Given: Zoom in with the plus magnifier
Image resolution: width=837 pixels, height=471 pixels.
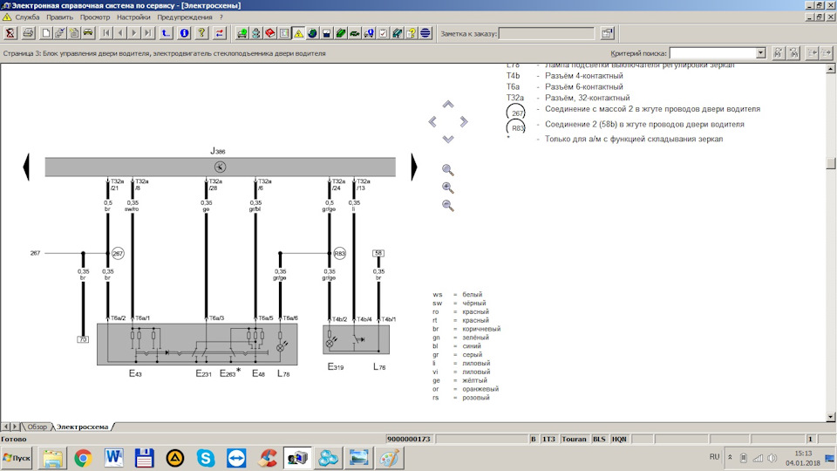Looking at the screenshot, I should click(448, 188).
